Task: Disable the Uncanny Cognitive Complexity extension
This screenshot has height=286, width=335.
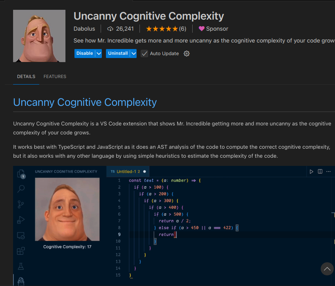Action: click(x=85, y=54)
